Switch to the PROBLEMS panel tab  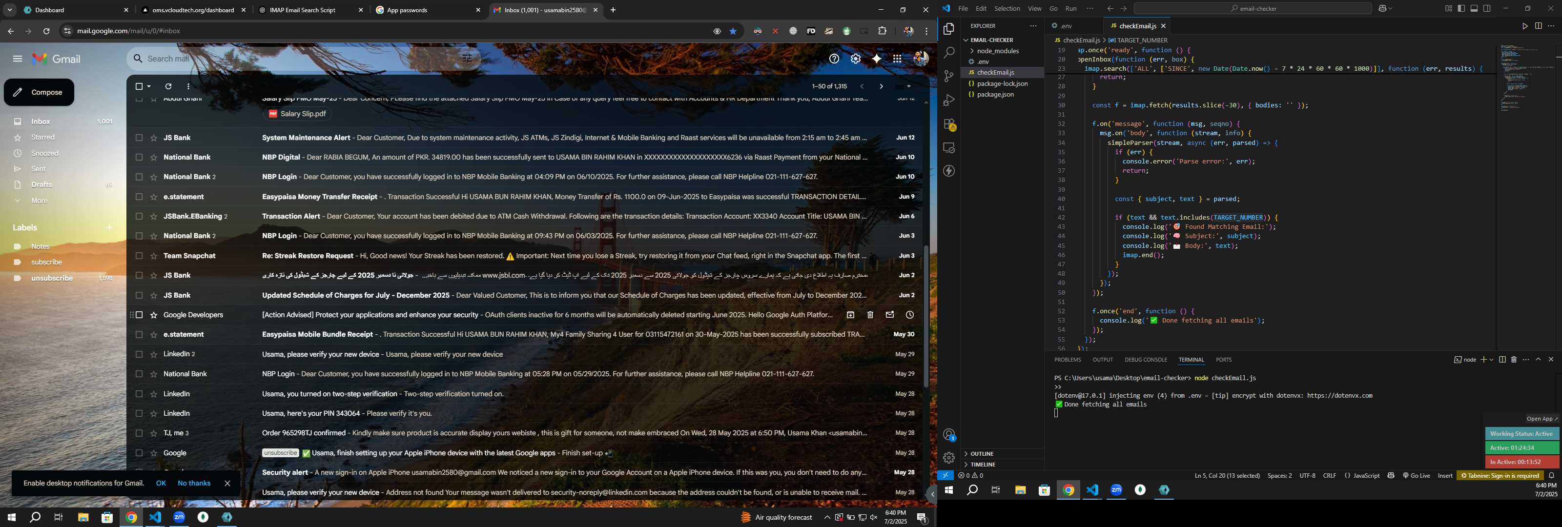[1067, 360]
